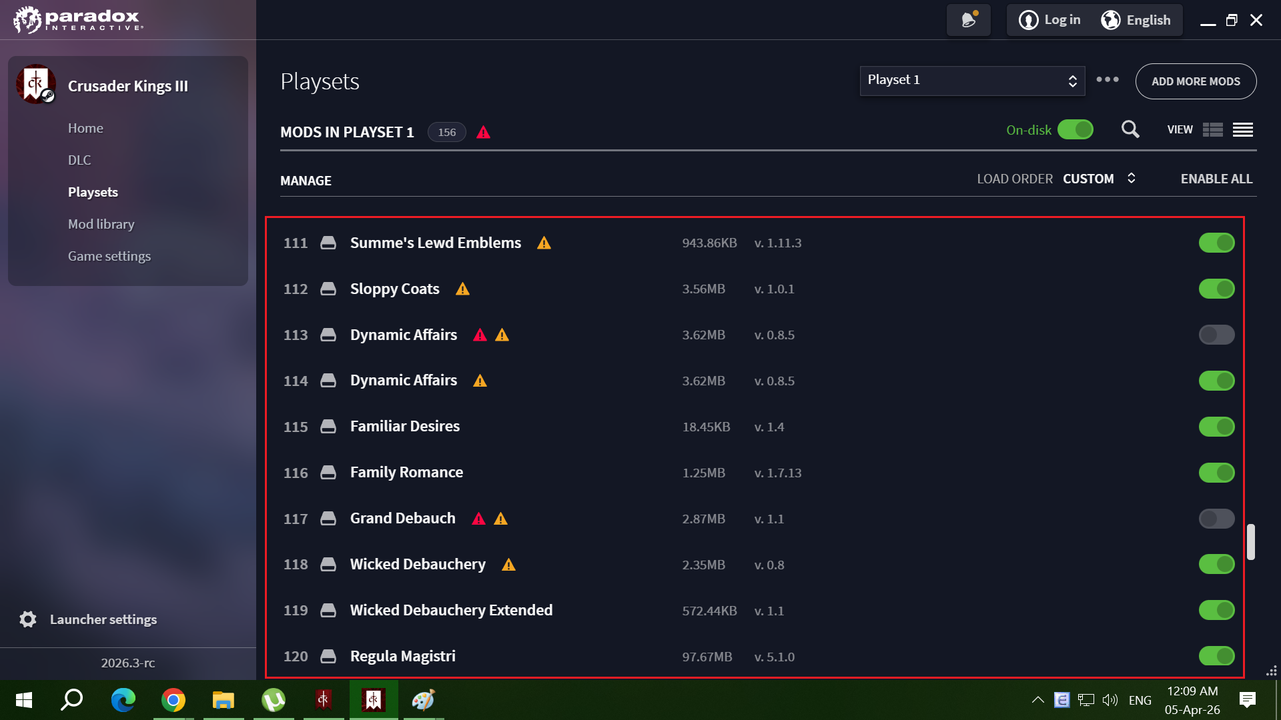Open the notifications bell icon
Screen dimensions: 1281x720
pos(968,20)
